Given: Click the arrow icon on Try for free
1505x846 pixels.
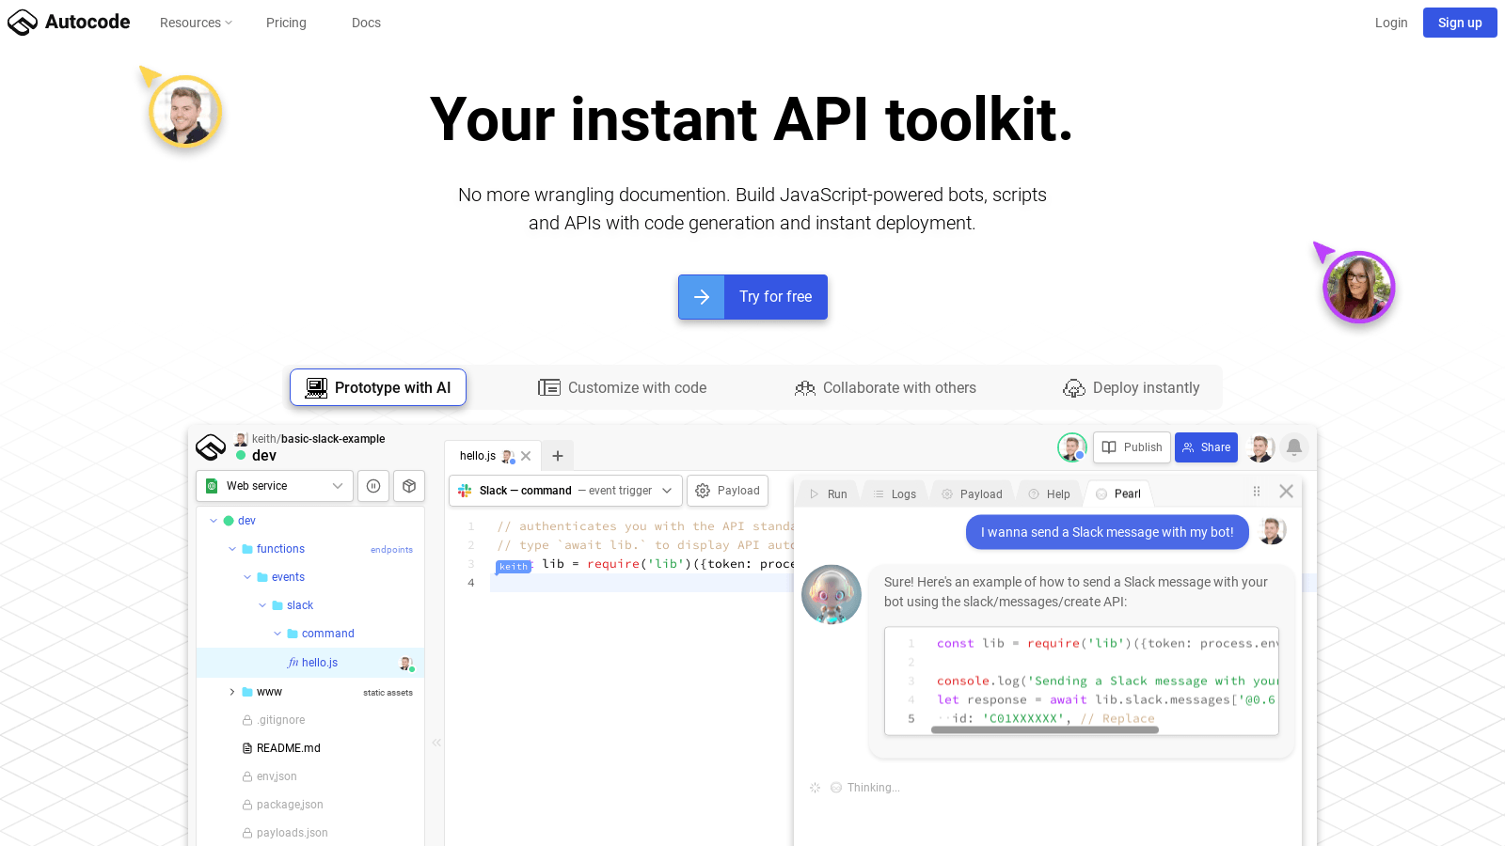Looking at the screenshot, I should [702, 297].
